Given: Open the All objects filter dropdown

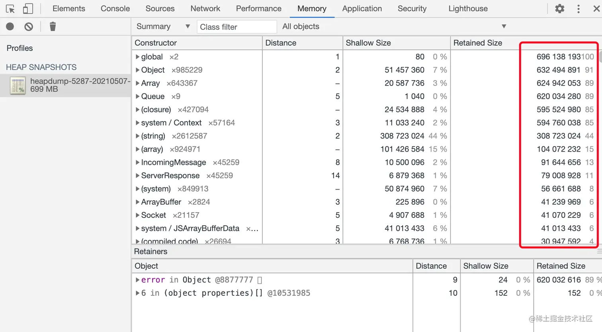Looking at the screenshot, I should [x=394, y=26].
